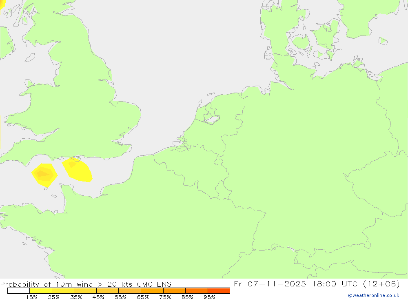Click the yellow 15% legend swatch

click(41, 290)
